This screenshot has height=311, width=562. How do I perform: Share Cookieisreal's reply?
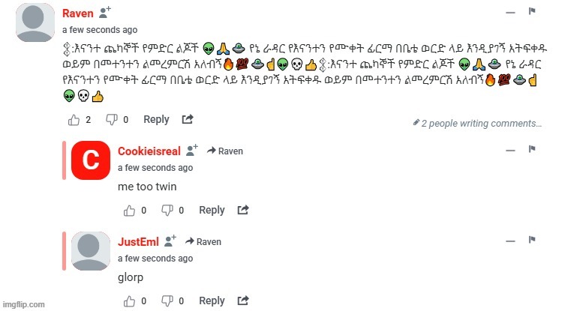[243, 211]
